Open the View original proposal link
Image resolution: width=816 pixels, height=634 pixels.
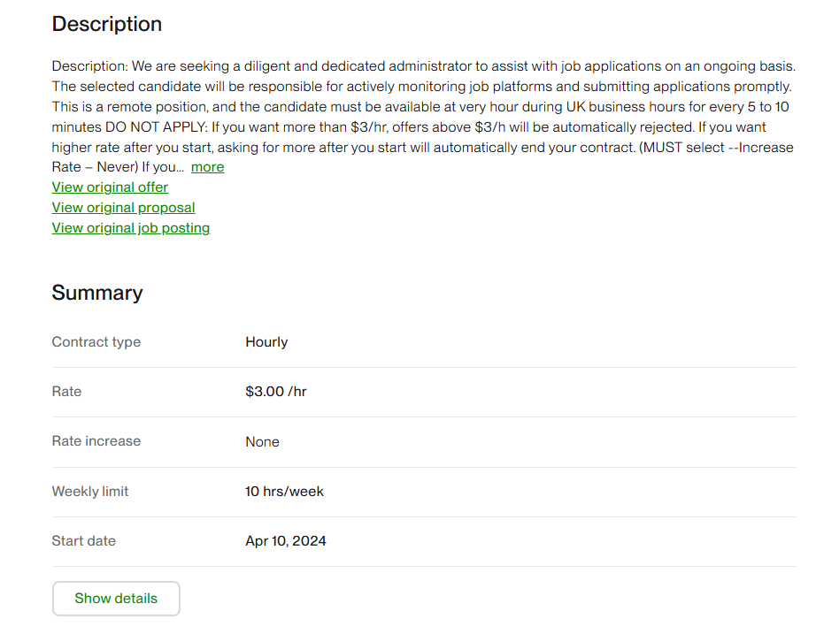(x=123, y=208)
